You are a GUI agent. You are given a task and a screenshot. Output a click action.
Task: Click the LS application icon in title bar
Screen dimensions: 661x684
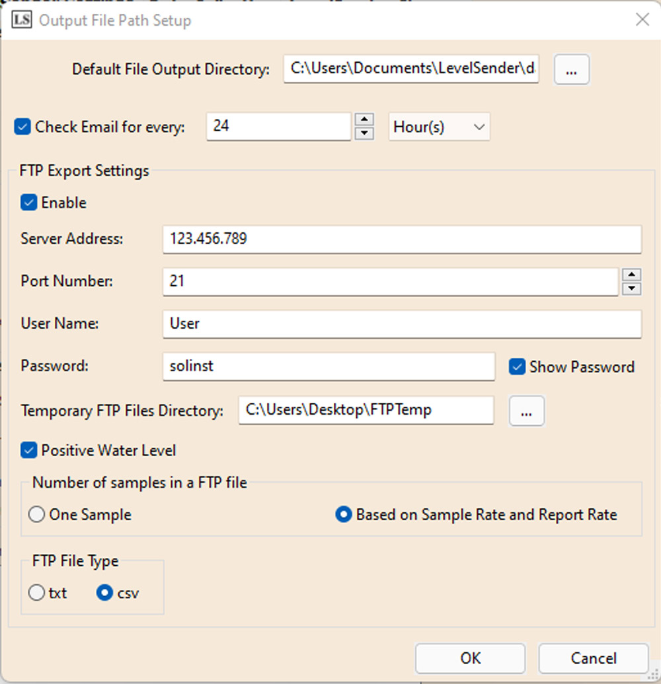[x=22, y=20]
